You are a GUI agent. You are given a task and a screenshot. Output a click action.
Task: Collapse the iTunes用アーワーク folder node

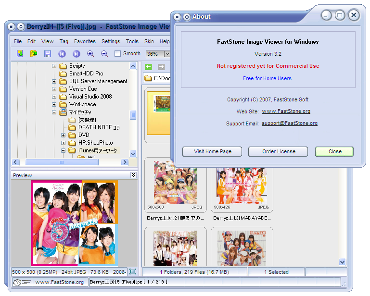click(x=63, y=150)
